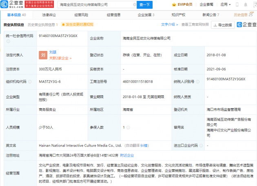This screenshot has height=186, width=257.
Task: Open the News Announcements tab
Action: pos(210,15)
